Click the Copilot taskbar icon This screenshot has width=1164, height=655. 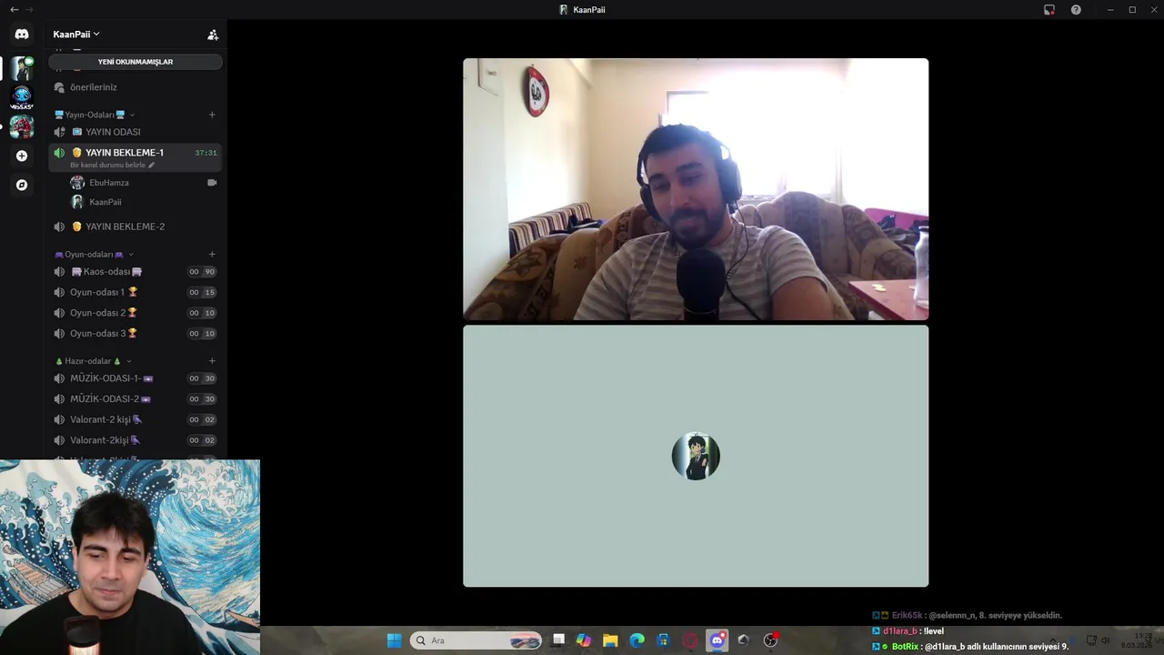[584, 640]
